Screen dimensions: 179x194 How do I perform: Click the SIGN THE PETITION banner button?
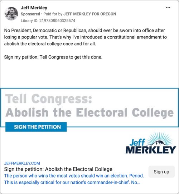point(36,127)
